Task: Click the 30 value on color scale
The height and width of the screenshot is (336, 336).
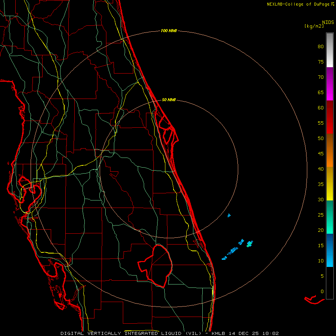Action: click(321, 200)
